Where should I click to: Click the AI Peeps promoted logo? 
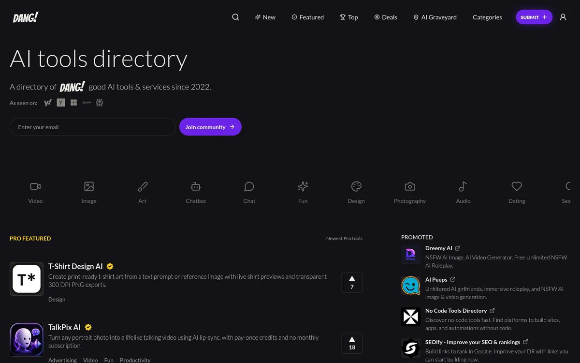411,286
